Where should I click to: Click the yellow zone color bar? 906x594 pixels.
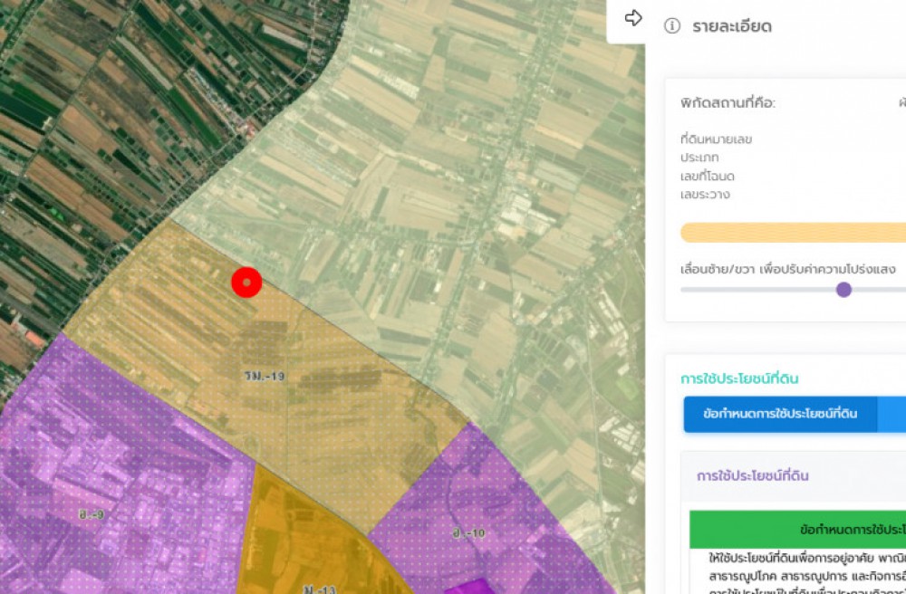coord(794,233)
